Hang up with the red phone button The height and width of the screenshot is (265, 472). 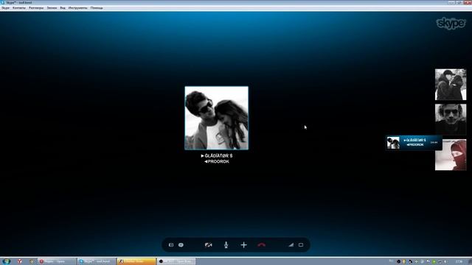coord(262,245)
